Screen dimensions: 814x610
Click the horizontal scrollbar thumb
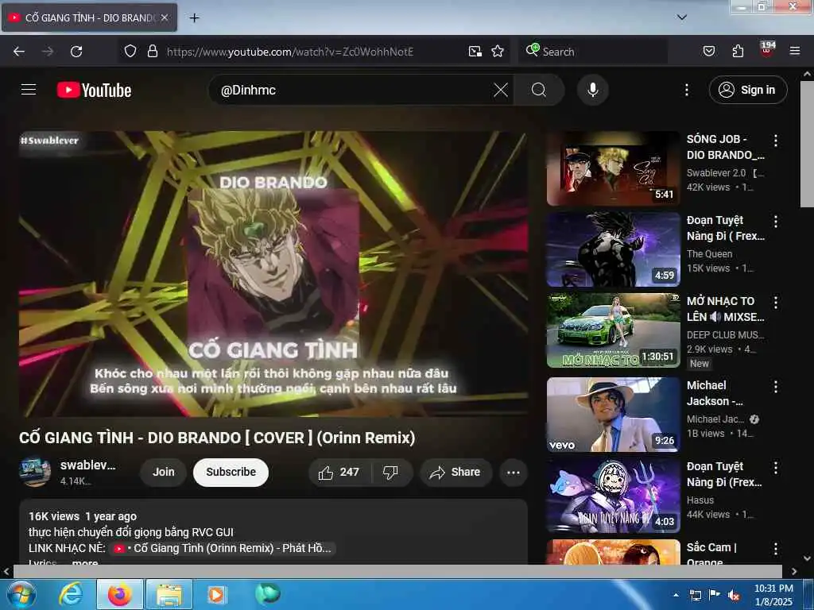397,571
